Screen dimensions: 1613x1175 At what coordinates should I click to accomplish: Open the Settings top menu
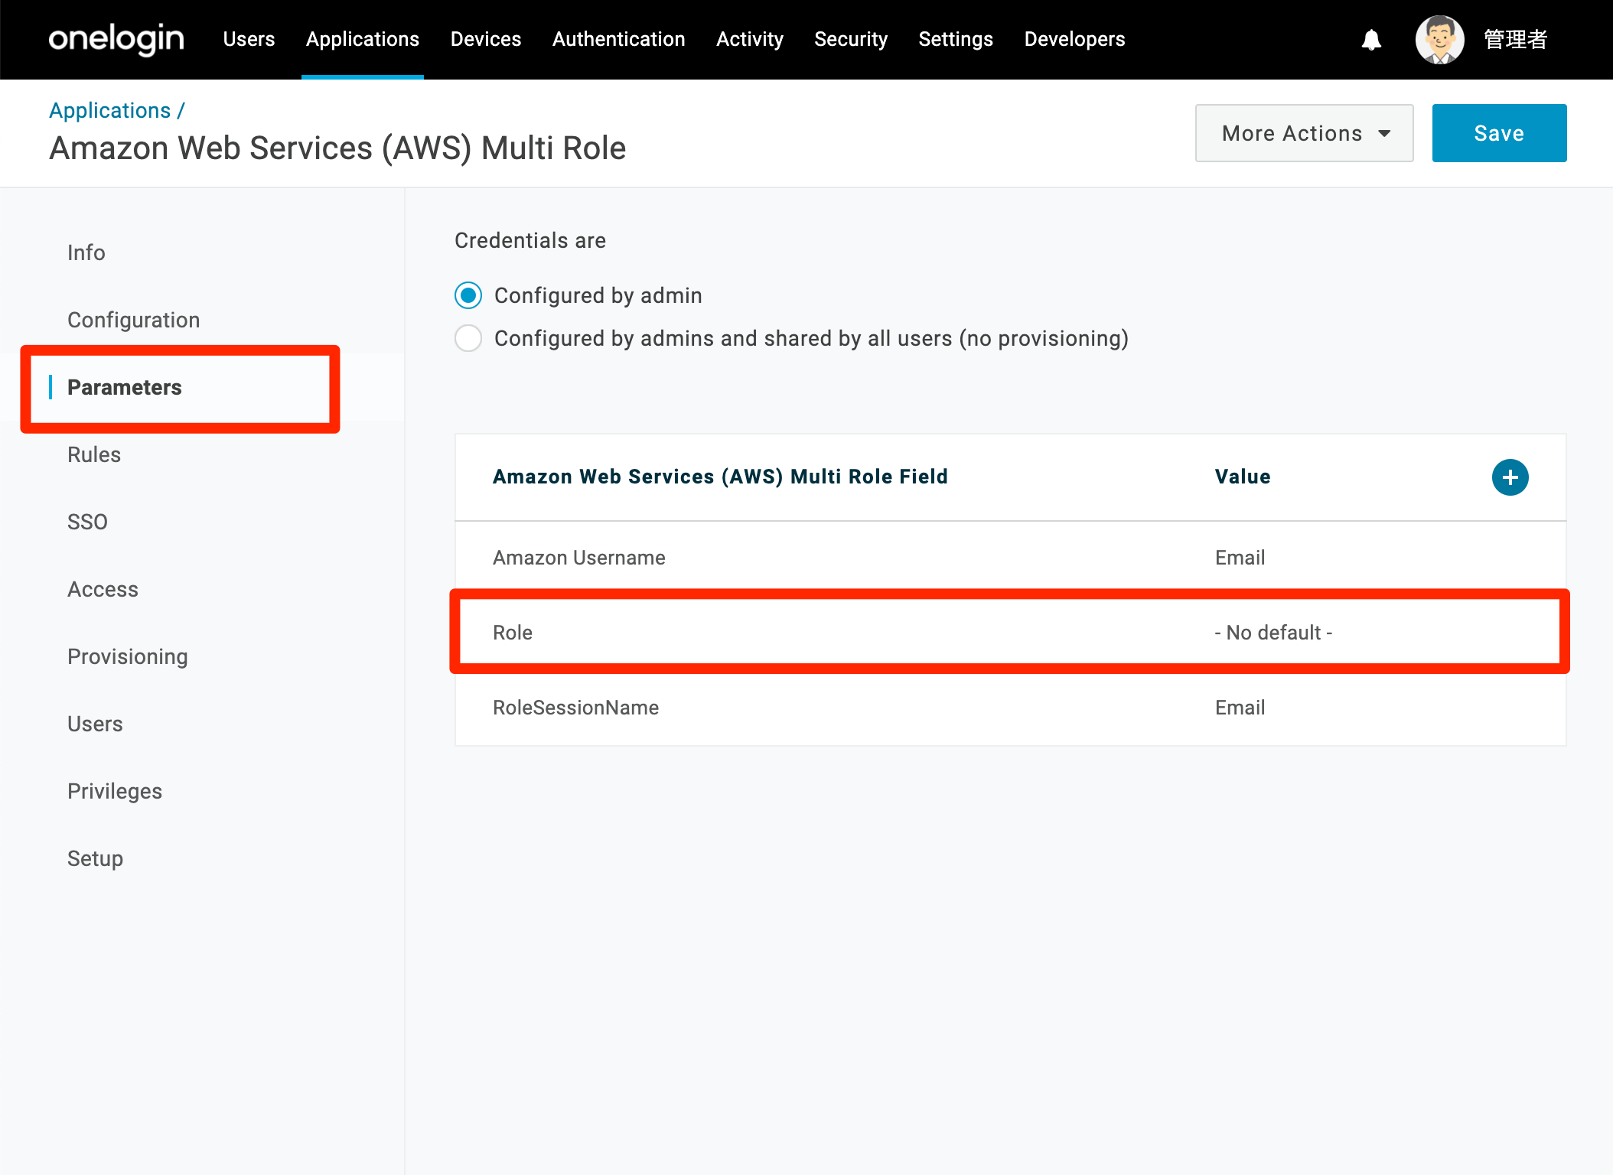tap(956, 39)
